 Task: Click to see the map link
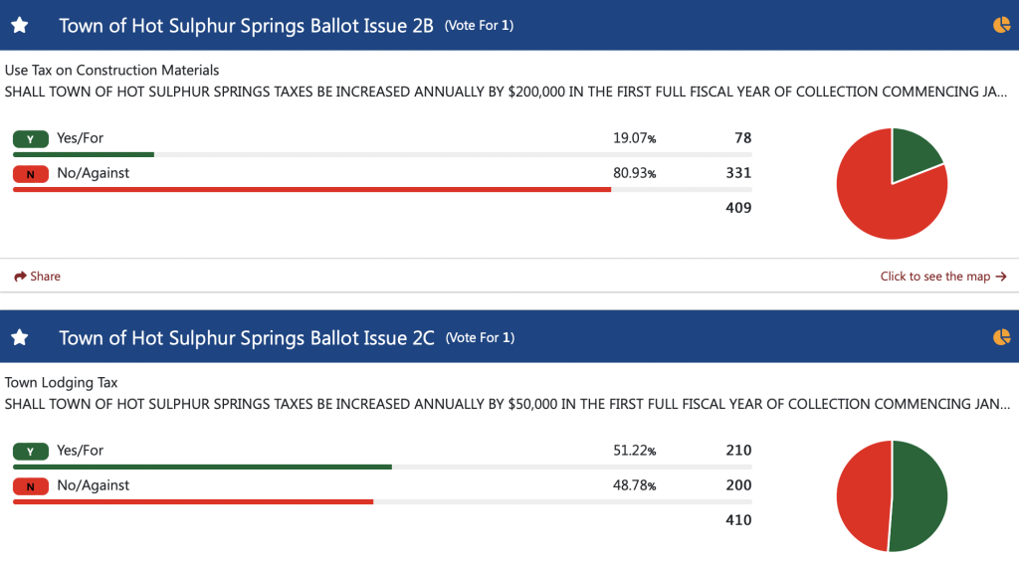tap(942, 277)
